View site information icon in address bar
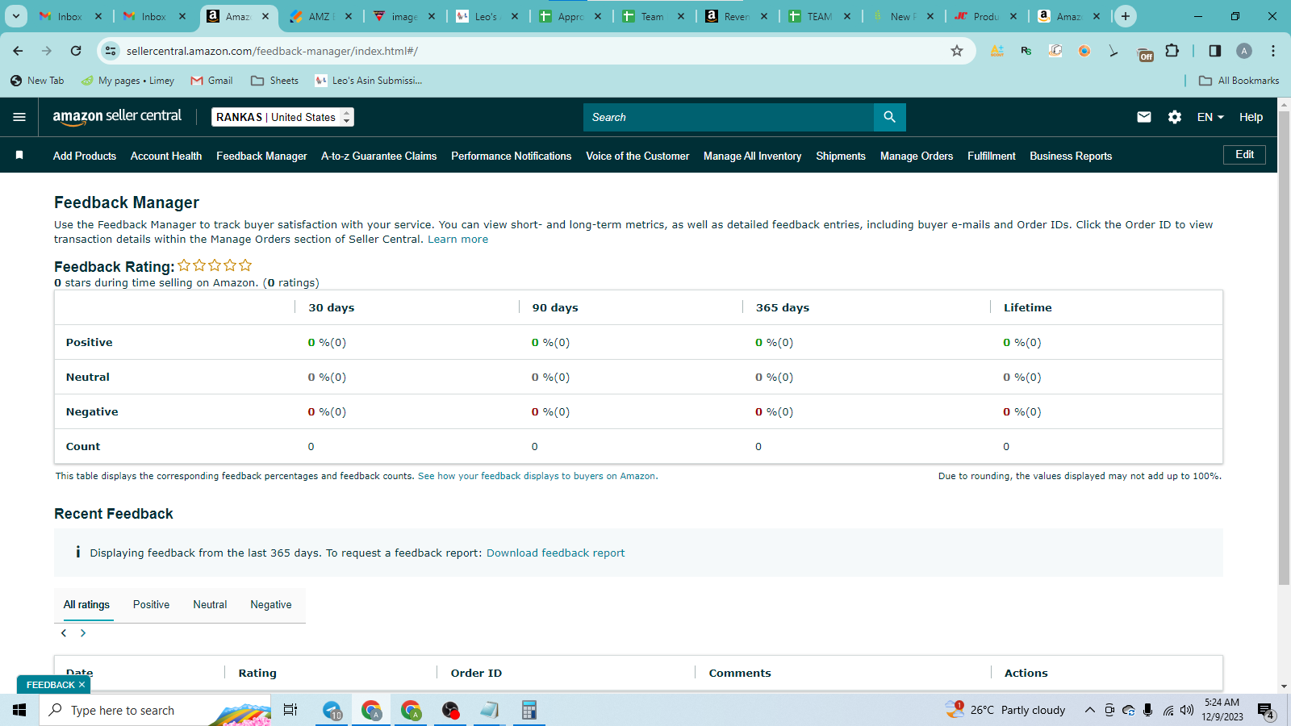Screen dimensions: 1291x726 111,51
